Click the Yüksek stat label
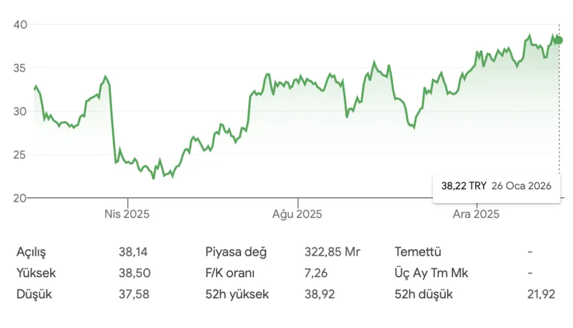The width and height of the screenshot is (573, 328). (36, 273)
